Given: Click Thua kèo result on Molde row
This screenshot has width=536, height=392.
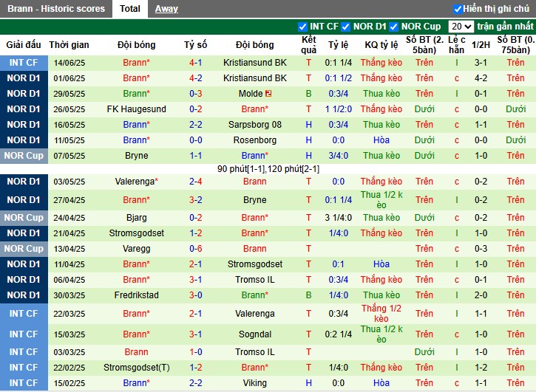Looking at the screenshot, I should click(x=381, y=94).
